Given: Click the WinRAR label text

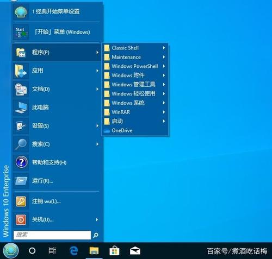Looking at the screenshot, I should click(121, 112).
